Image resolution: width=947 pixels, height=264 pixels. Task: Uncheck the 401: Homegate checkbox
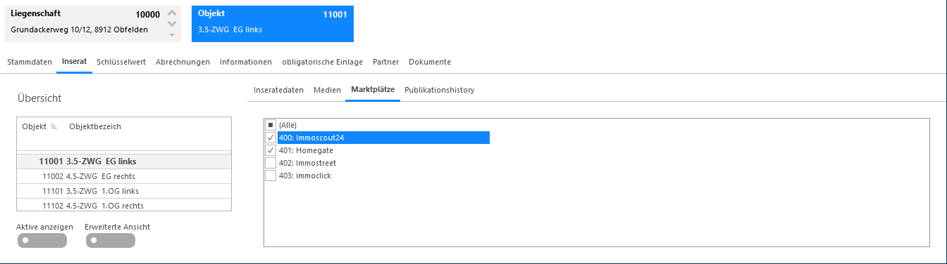tap(271, 150)
